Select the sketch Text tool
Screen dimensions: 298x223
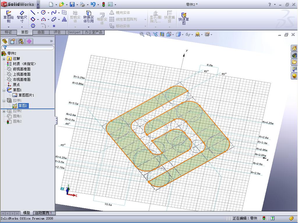tap(64, 19)
